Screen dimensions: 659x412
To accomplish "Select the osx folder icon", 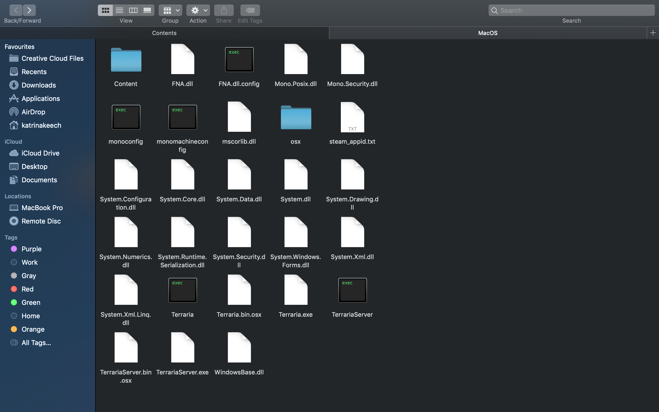I will (x=296, y=117).
